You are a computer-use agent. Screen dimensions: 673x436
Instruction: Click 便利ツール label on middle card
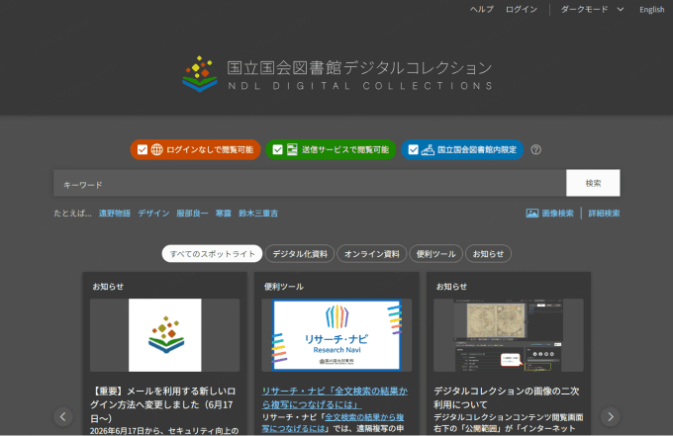(x=284, y=287)
